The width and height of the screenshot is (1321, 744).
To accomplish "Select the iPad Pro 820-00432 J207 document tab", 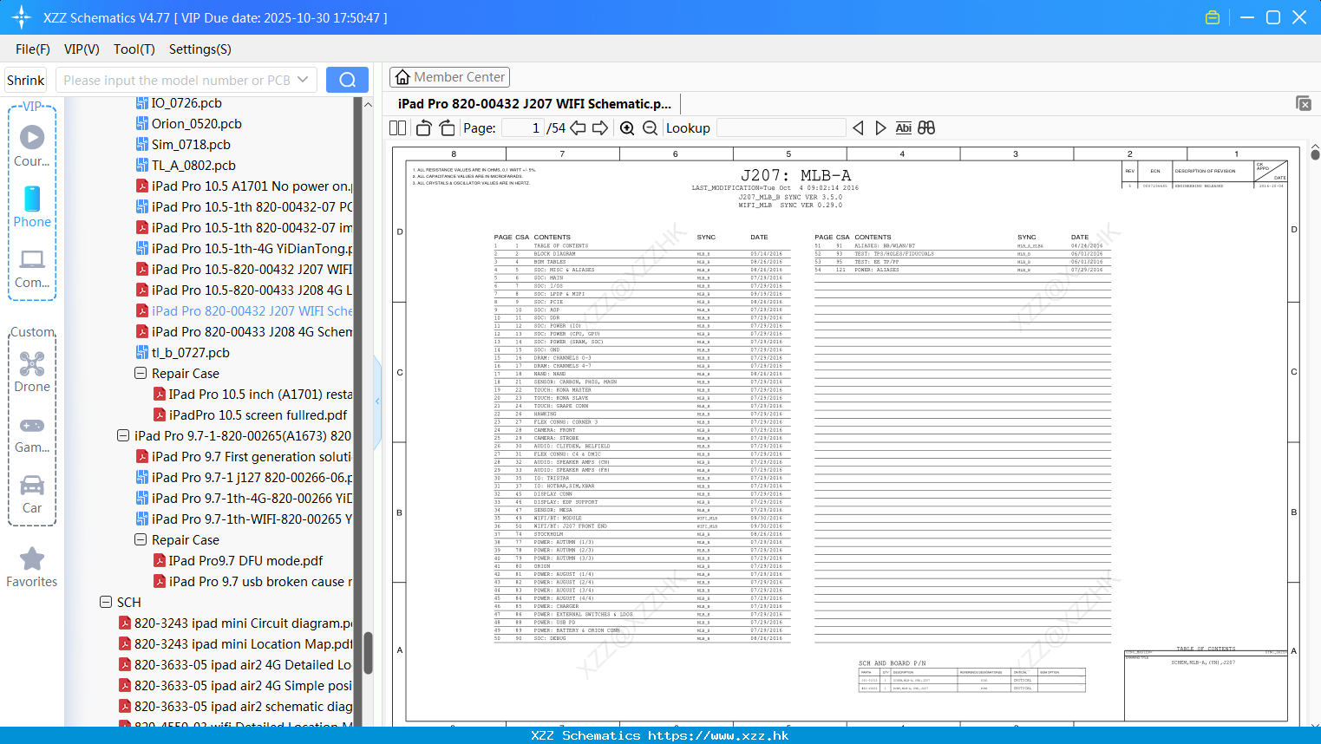I will coord(534,103).
